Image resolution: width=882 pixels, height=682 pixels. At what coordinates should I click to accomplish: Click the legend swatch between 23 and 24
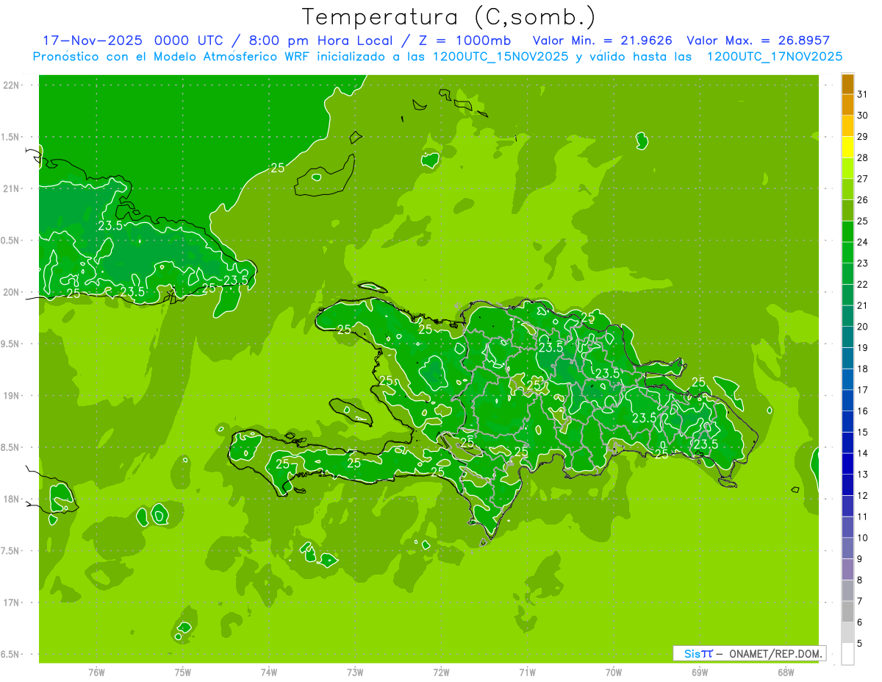(847, 253)
